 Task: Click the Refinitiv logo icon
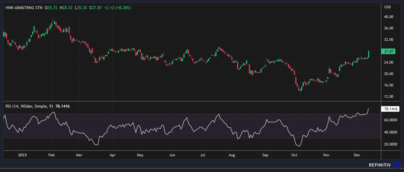click(x=397, y=165)
